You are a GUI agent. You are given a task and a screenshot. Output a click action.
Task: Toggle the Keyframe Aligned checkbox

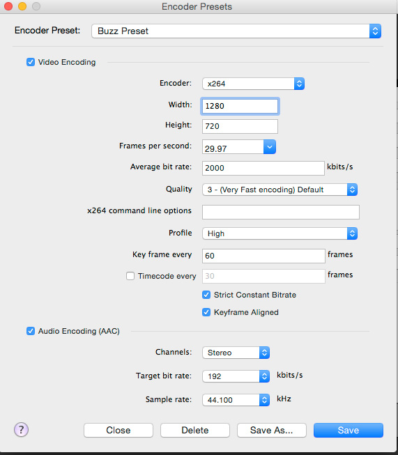click(206, 312)
